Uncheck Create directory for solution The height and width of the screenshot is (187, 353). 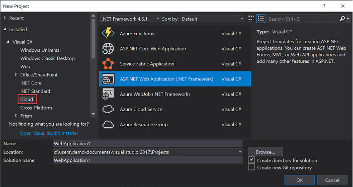point(251,160)
